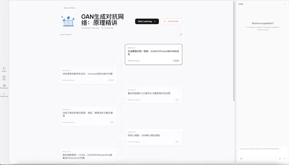Click the Chat panel title
Screen dimensions: 289x165
241,4
